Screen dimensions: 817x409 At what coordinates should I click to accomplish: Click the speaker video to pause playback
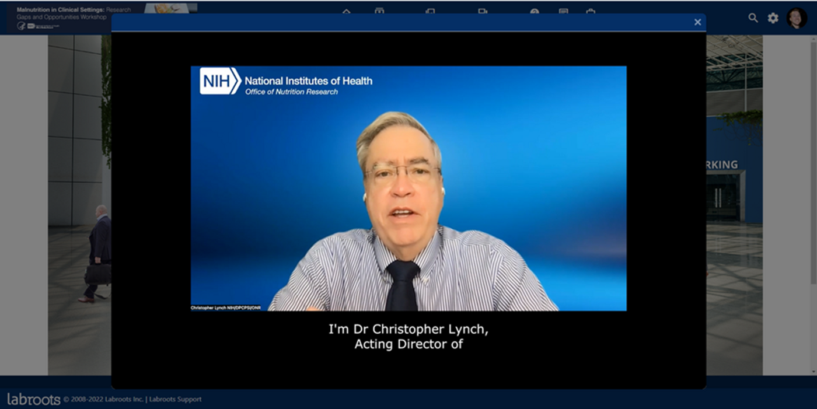pos(408,188)
